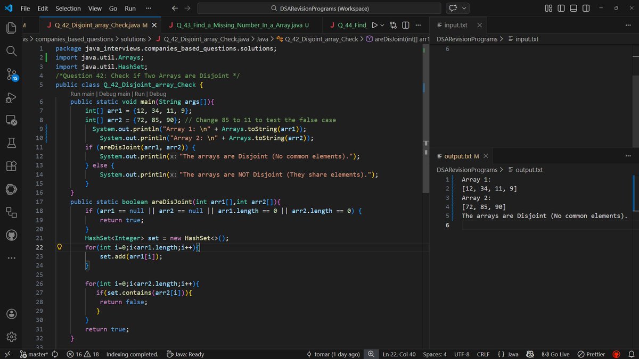Open the GitHub view in the activity bar
Screen dimensions: 639x359
point(12,235)
